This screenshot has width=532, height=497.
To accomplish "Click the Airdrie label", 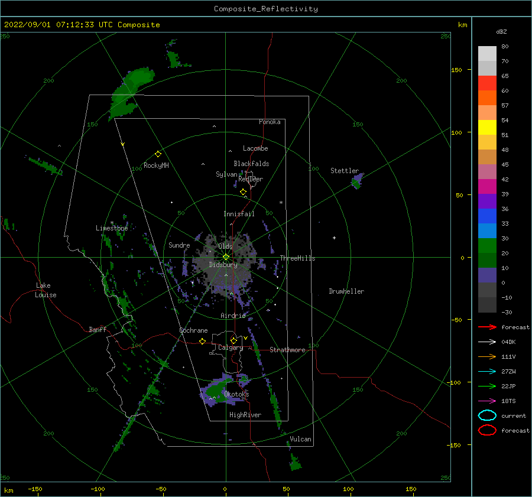I will pyautogui.click(x=233, y=316).
